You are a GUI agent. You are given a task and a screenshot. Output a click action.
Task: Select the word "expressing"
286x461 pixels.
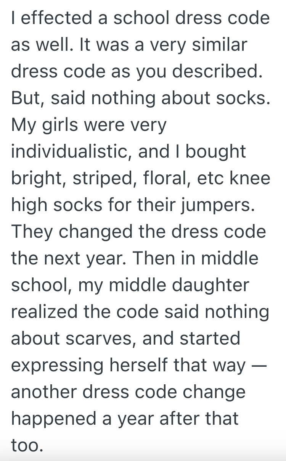(x=57, y=365)
